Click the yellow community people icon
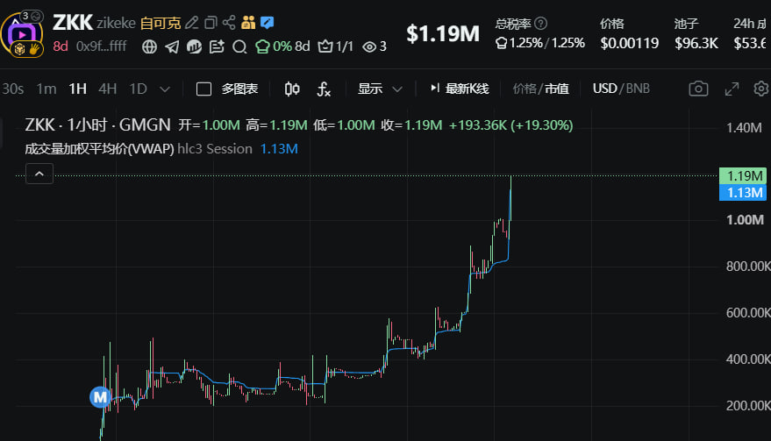This screenshot has width=771, height=441. (248, 23)
